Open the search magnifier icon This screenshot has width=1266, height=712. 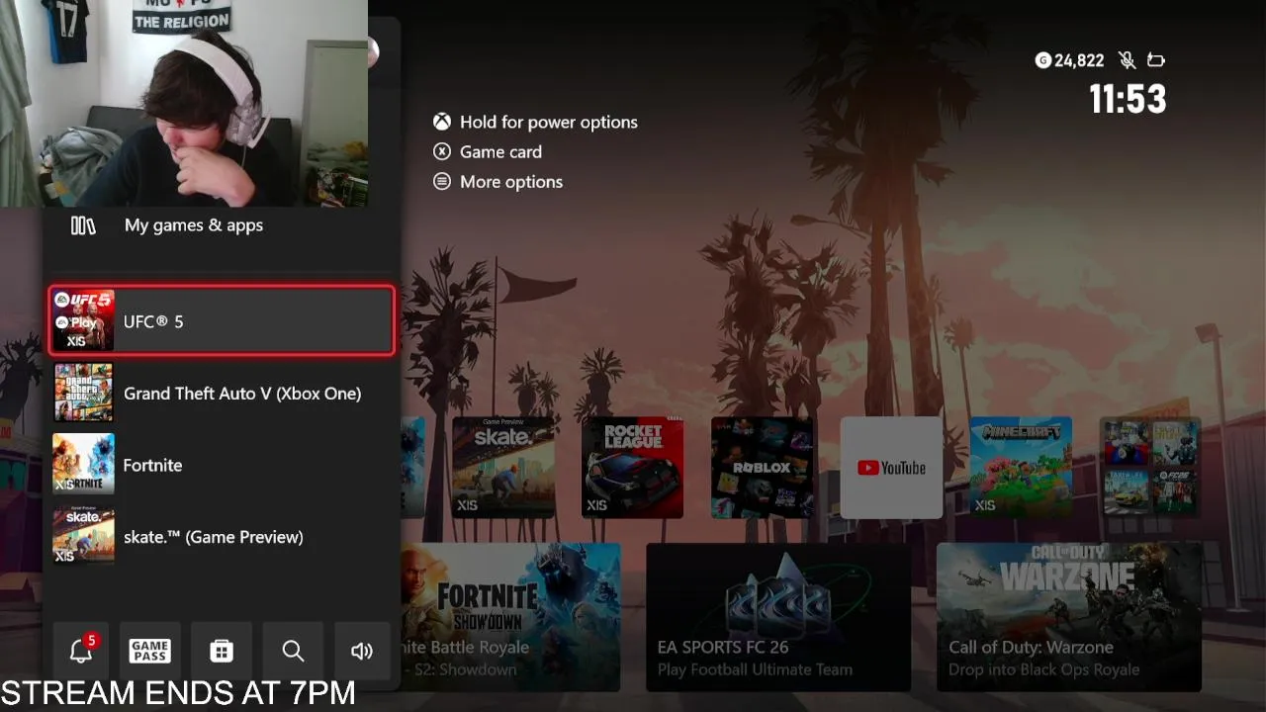pos(293,651)
